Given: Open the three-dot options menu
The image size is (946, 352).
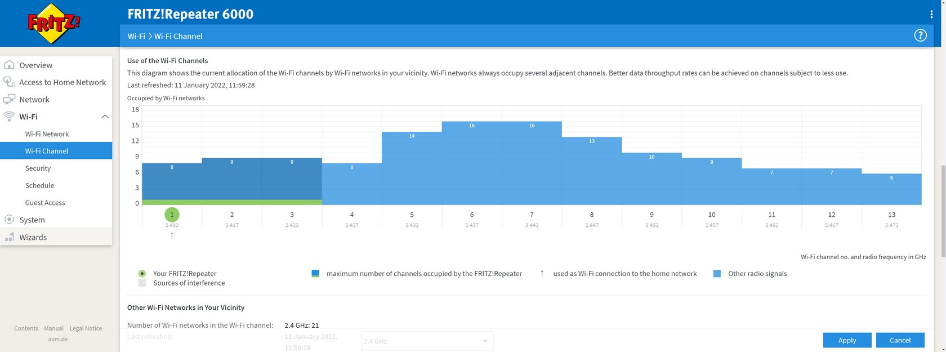Looking at the screenshot, I should click(931, 14).
